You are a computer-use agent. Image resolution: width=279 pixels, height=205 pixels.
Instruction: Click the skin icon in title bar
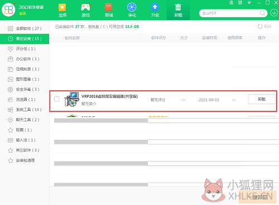tap(231, 3)
